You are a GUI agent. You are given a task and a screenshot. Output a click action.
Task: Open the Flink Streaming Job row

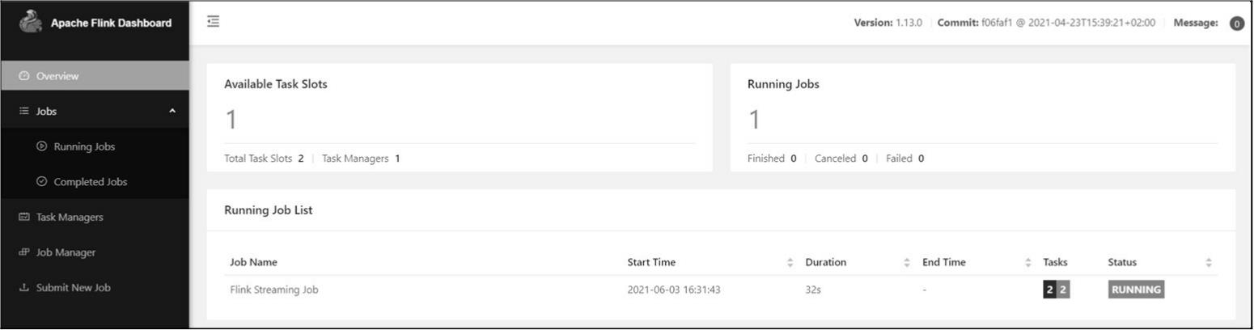pyautogui.click(x=274, y=290)
